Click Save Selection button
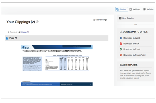The width and height of the screenshot is (156, 103). pos(136,18)
